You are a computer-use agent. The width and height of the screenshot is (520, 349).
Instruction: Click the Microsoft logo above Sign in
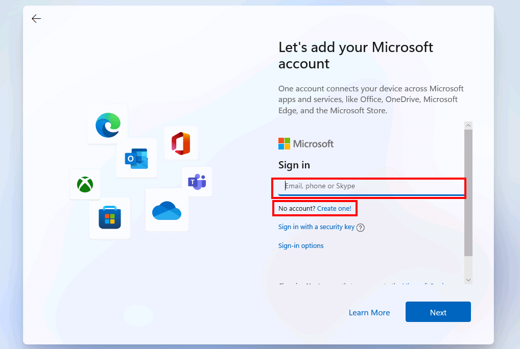(305, 144)
